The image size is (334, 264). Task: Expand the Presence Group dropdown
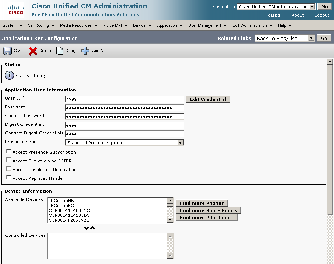pos(180,143)
